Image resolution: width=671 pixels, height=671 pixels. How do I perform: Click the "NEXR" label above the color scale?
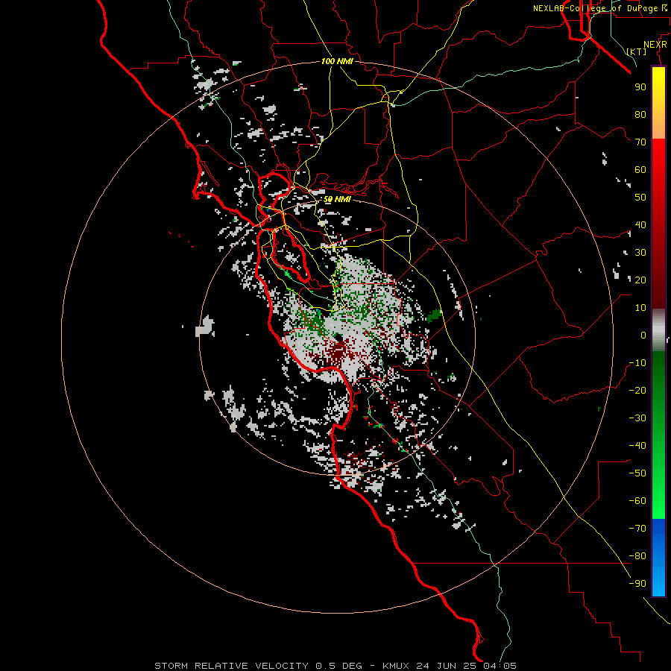(x=655, y=45)
